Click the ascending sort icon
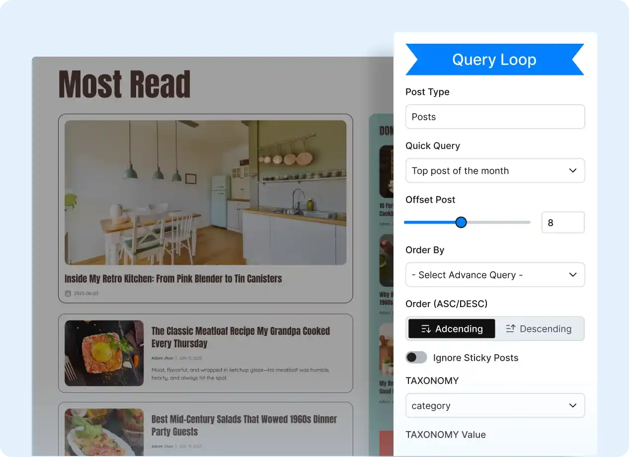629x457 pixels. (x=426, y=329)
